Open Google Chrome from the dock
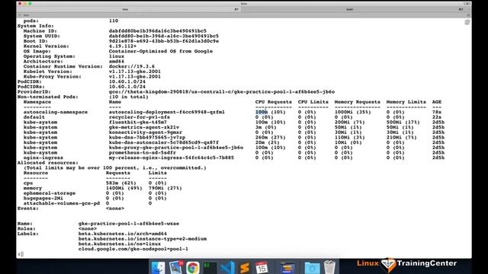The width and height of the screenshot is (488, 274). [x=193, y=267]
